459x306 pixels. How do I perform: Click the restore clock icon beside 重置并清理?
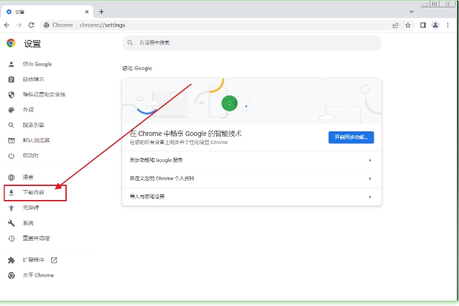tap(11, 239)
